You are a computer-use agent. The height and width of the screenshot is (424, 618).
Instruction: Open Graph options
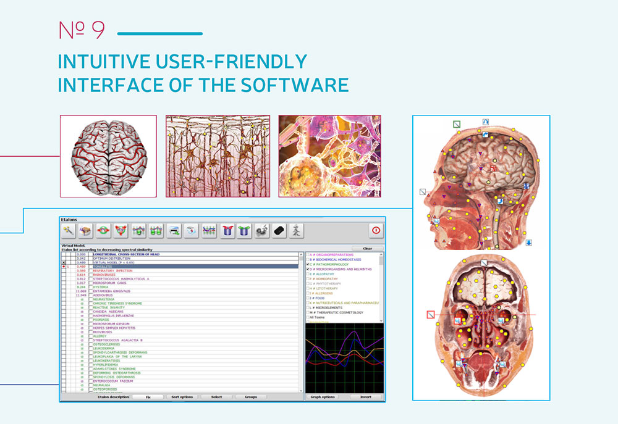pos(323,397)
